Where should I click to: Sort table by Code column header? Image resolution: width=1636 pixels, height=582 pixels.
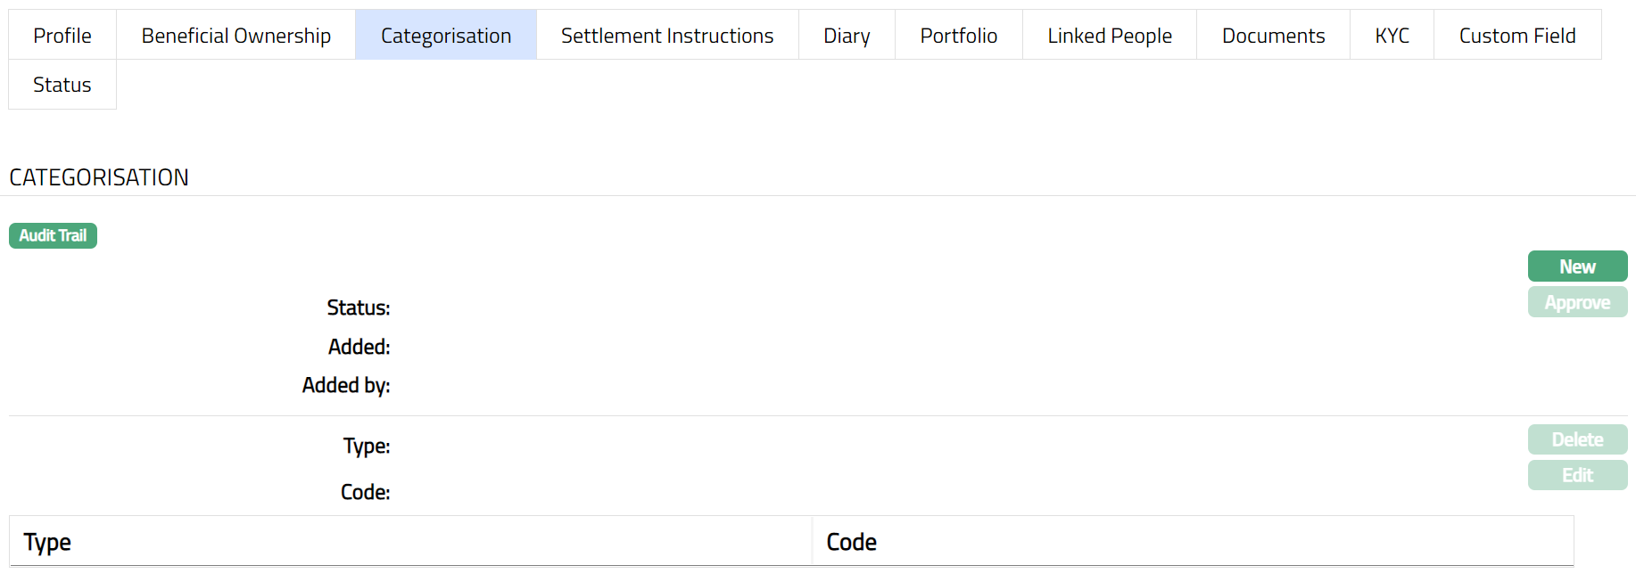(852, 542)
